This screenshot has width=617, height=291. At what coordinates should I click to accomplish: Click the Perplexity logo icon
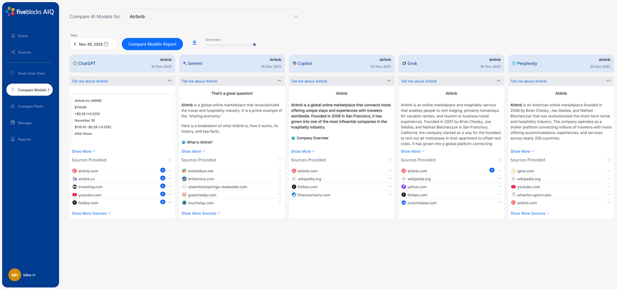click(x=513, y=63)
